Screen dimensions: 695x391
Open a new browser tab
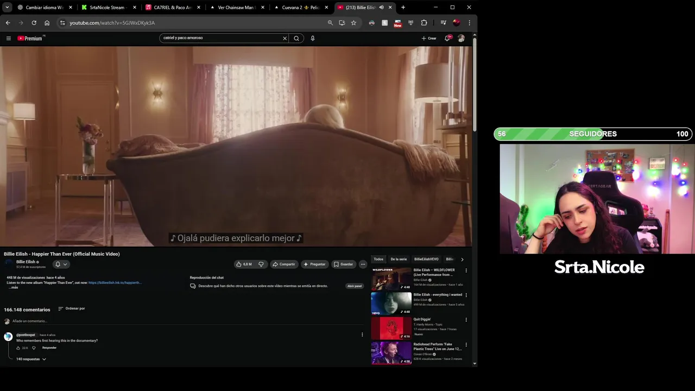click(403, 8)
